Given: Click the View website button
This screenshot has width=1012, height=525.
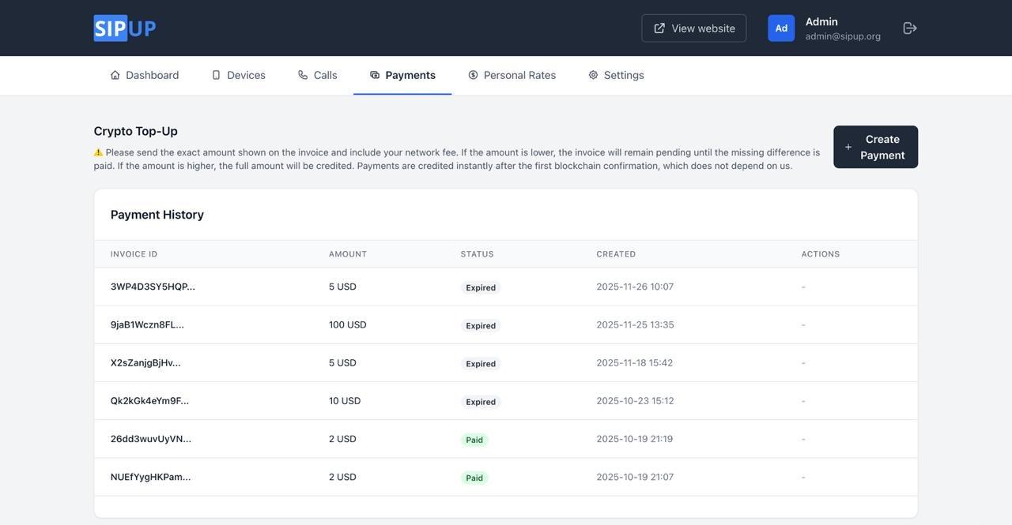Looking at the screenshot, I should (693, 28).
